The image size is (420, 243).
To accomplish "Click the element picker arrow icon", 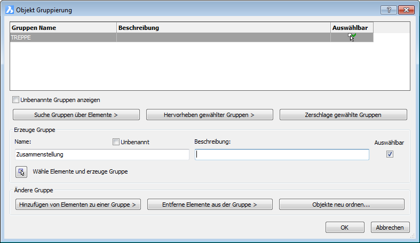I will click(x=21, y=172).
